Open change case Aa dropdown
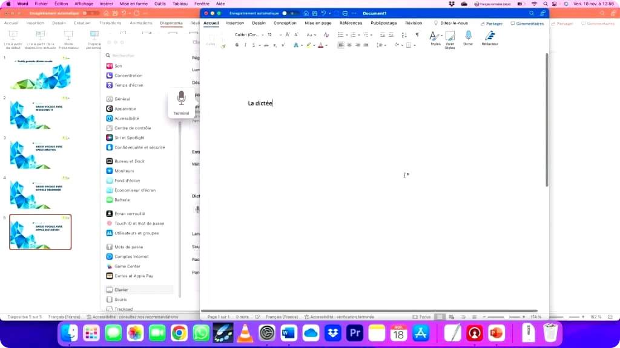 tap(311, 34)
